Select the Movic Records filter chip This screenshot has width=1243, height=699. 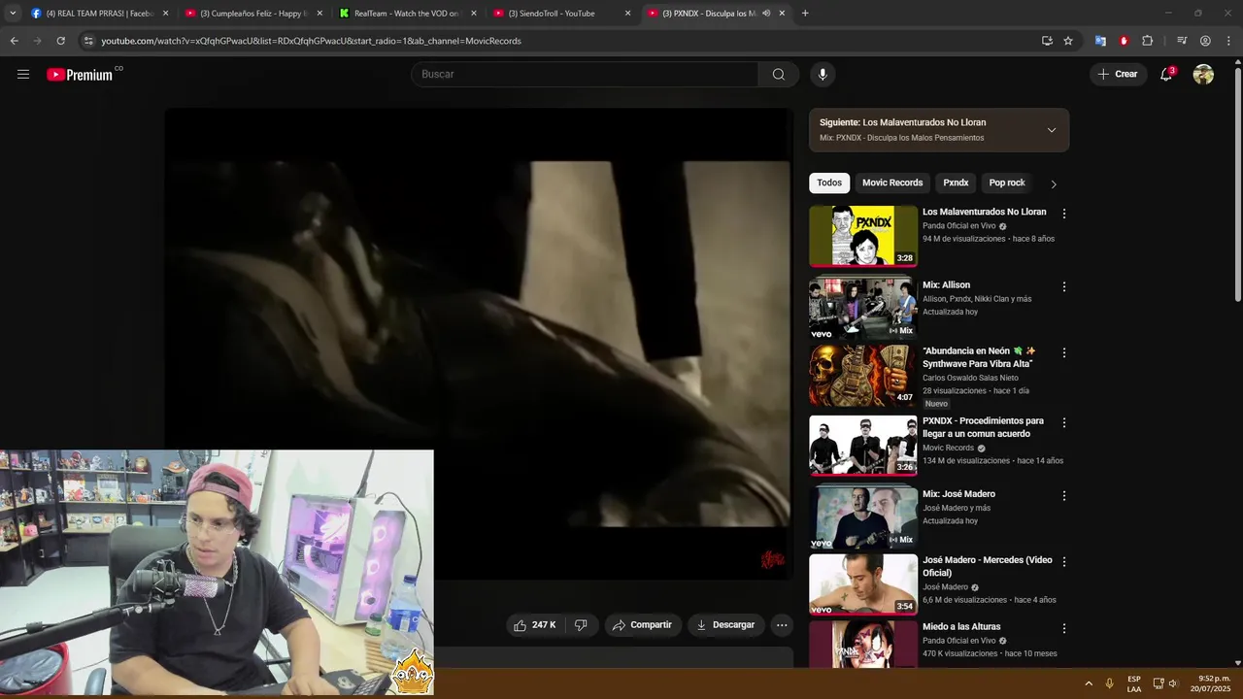coord(892,183)
